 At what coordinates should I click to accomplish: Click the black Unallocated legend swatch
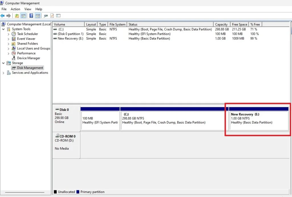coord(55,192)
